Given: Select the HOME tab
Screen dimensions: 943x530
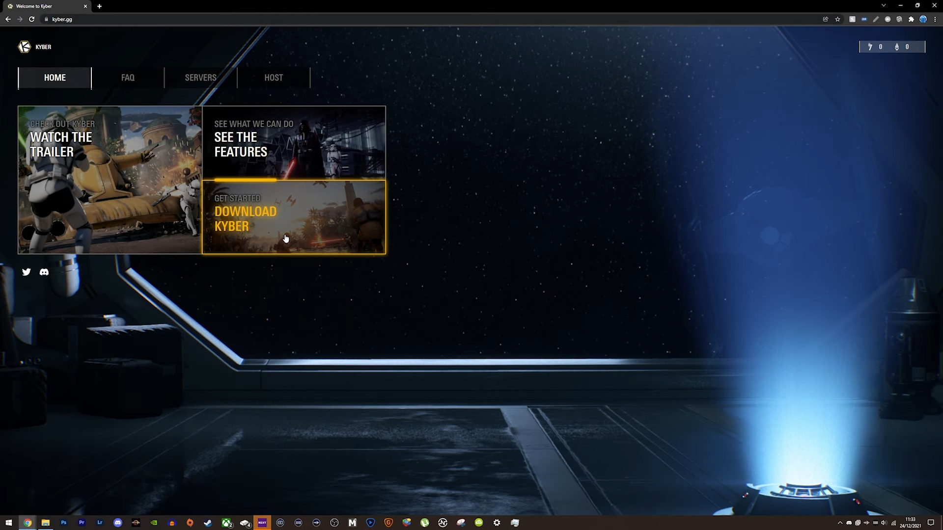Looking at the screenshot, I should (55, 78).
